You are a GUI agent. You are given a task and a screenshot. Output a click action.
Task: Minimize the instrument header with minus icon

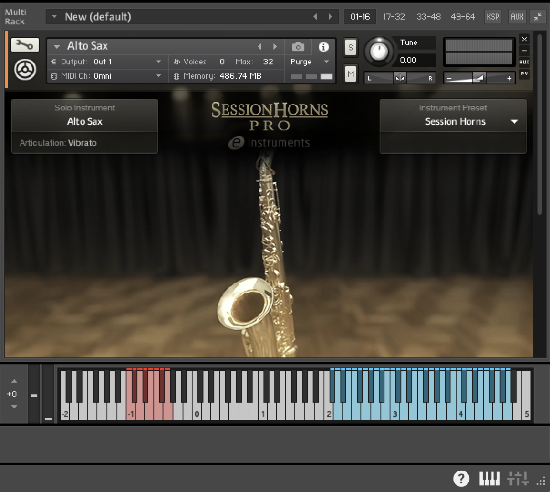[x=524, y=51]
